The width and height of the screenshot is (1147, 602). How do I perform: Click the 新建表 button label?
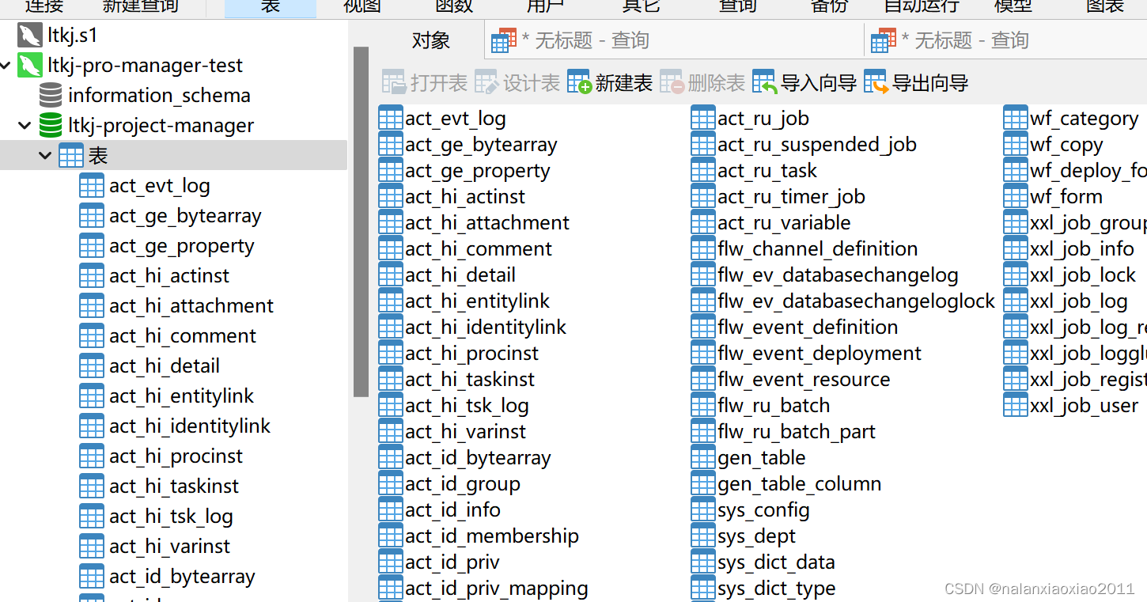[624, 83]
